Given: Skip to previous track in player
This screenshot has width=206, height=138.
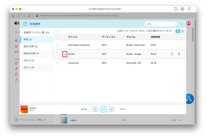Looking at the screenshot, I should (95, 109).
